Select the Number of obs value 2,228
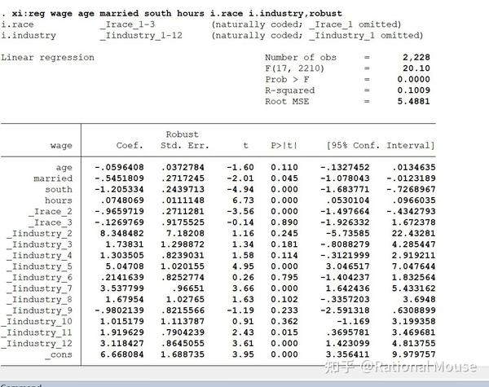Screen dimensions: 489x387 tap(416, 57)
